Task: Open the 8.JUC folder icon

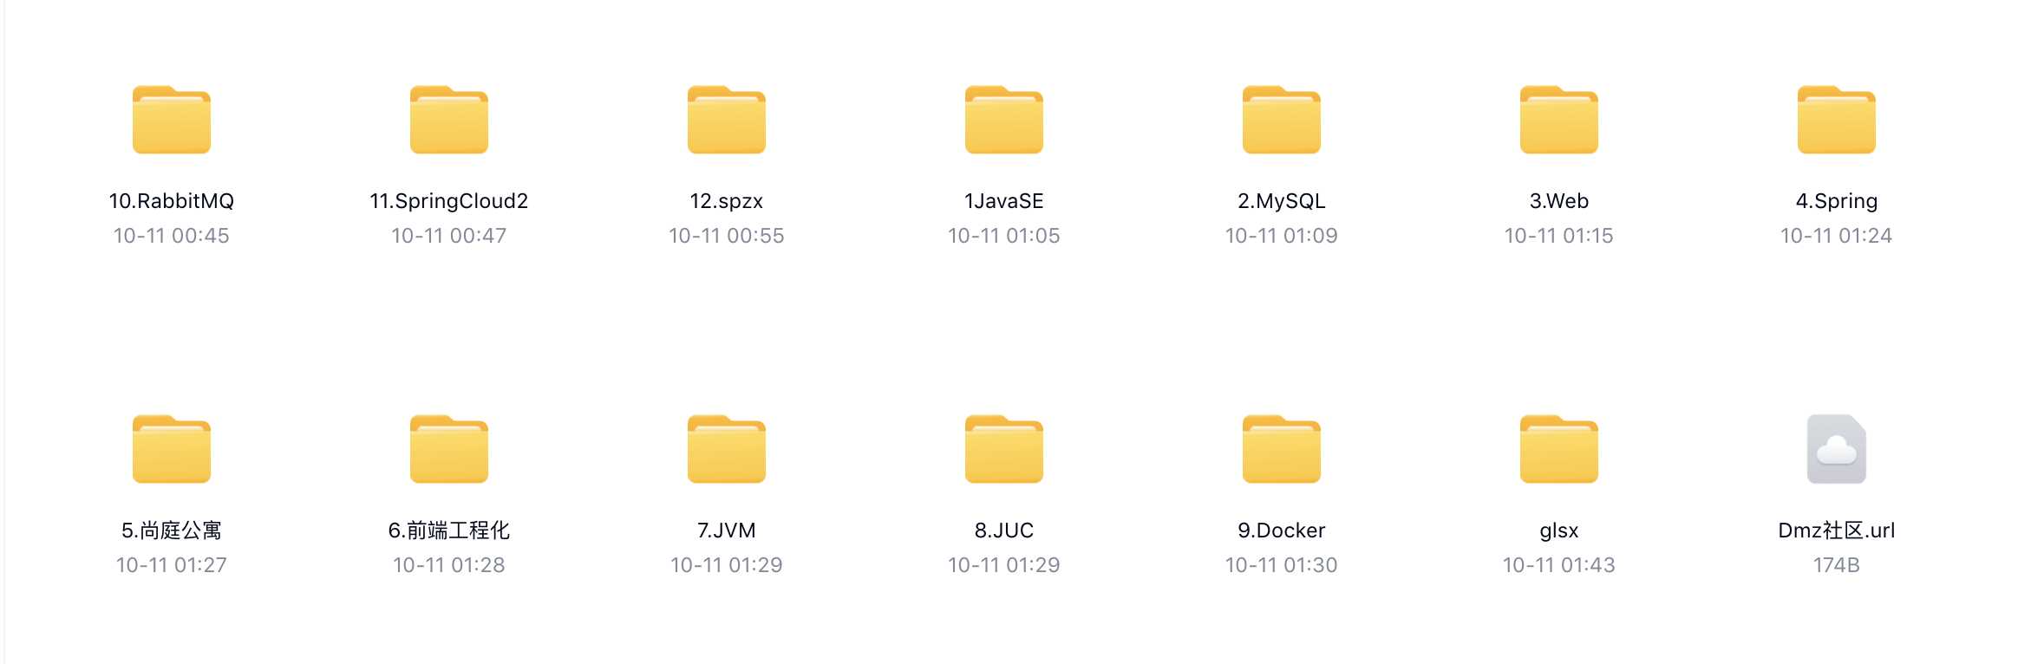Action: (1004, 449)
